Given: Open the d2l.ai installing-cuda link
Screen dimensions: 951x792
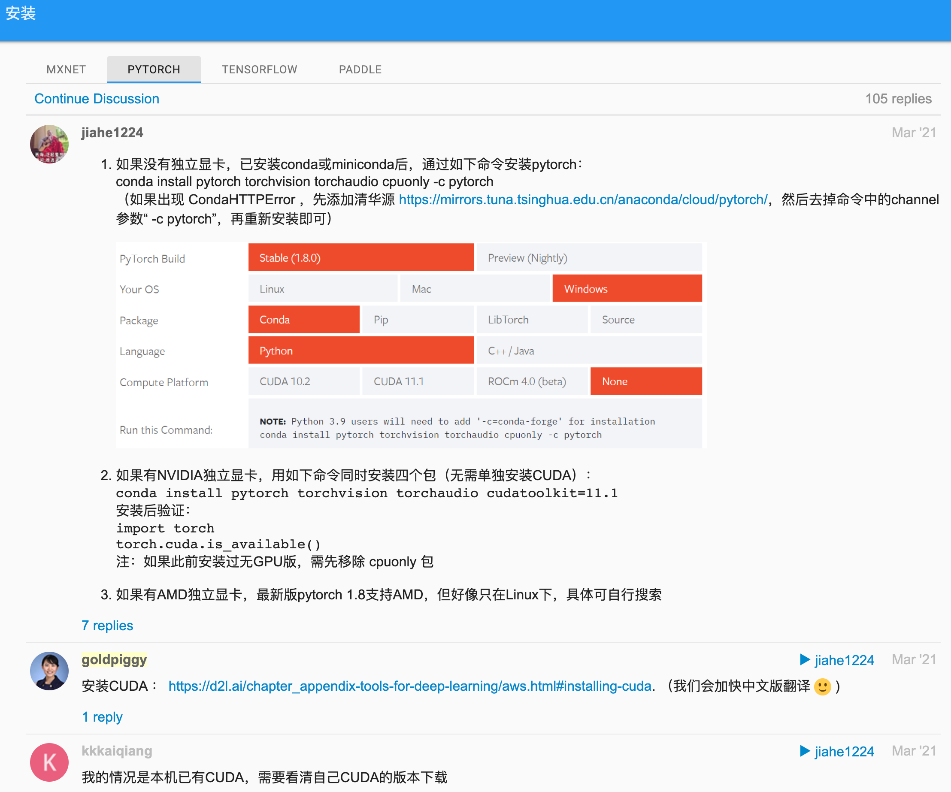Looking at the screenshot, I should tap(410, 686).
